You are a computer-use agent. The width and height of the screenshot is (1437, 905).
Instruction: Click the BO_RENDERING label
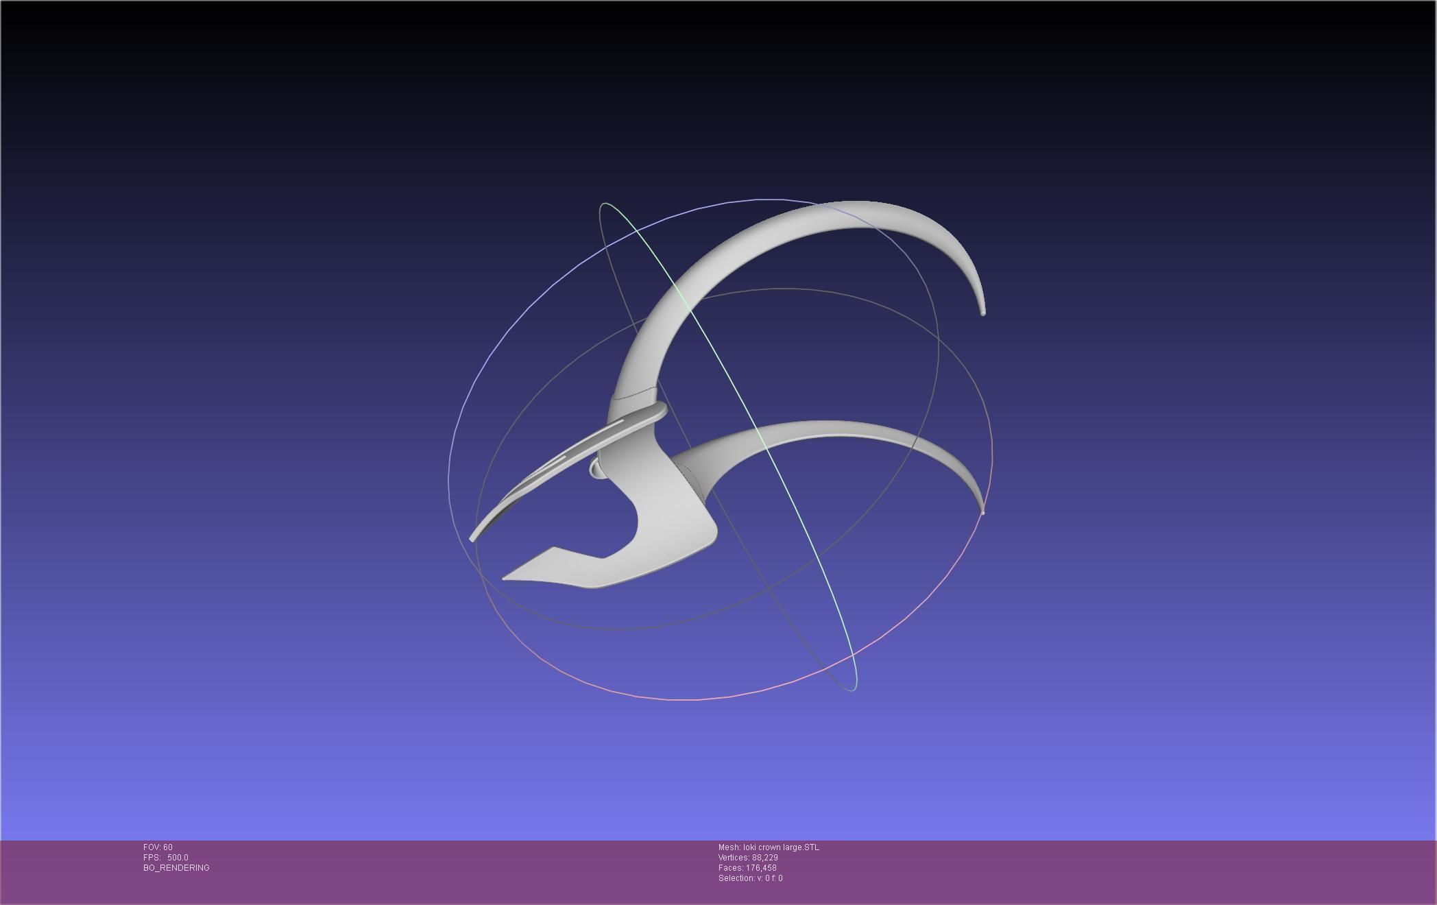pos(176,868)
